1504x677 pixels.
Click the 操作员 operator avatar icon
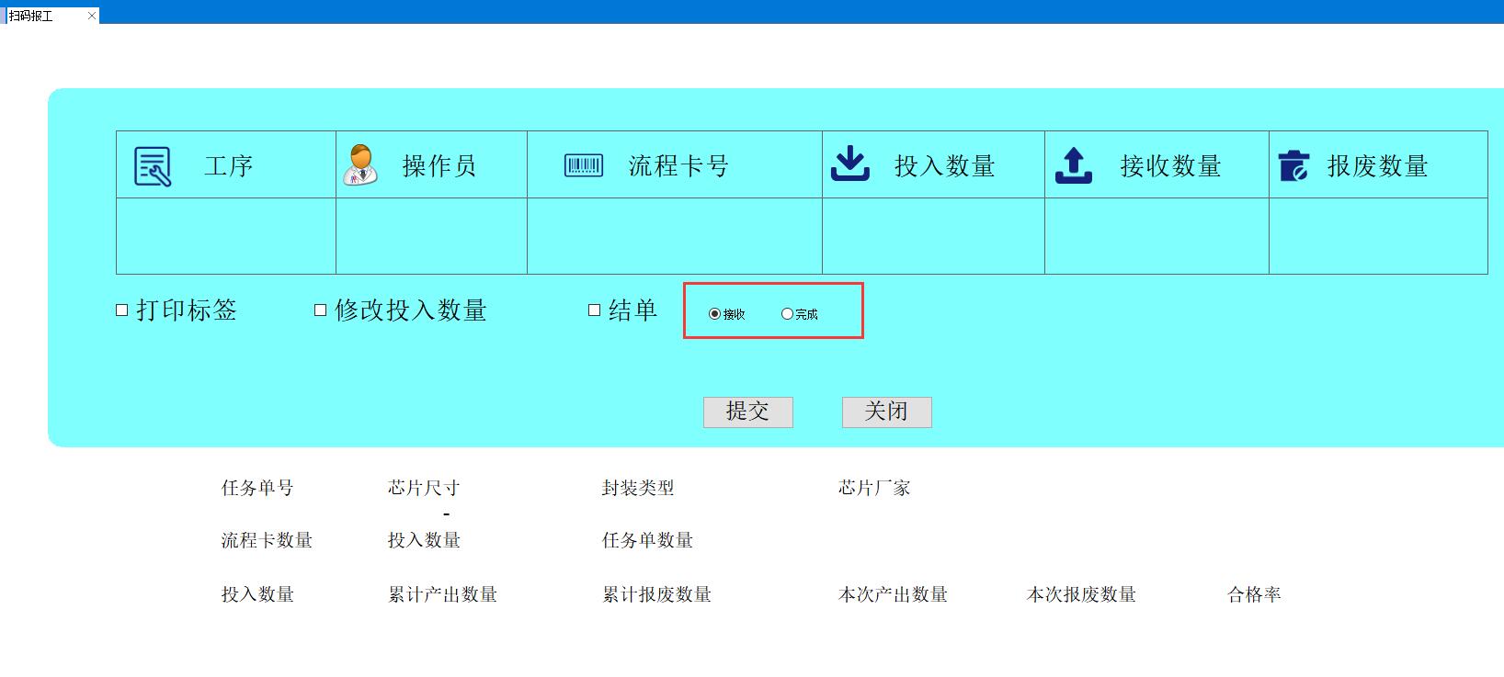click(x=360, y=165)
